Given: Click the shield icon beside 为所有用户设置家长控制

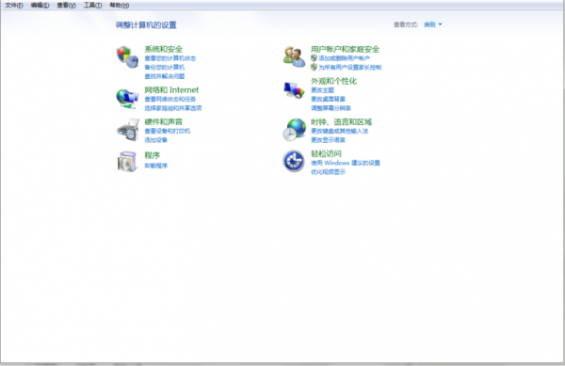Looking at the screenshot, I should tap(314, 67).
